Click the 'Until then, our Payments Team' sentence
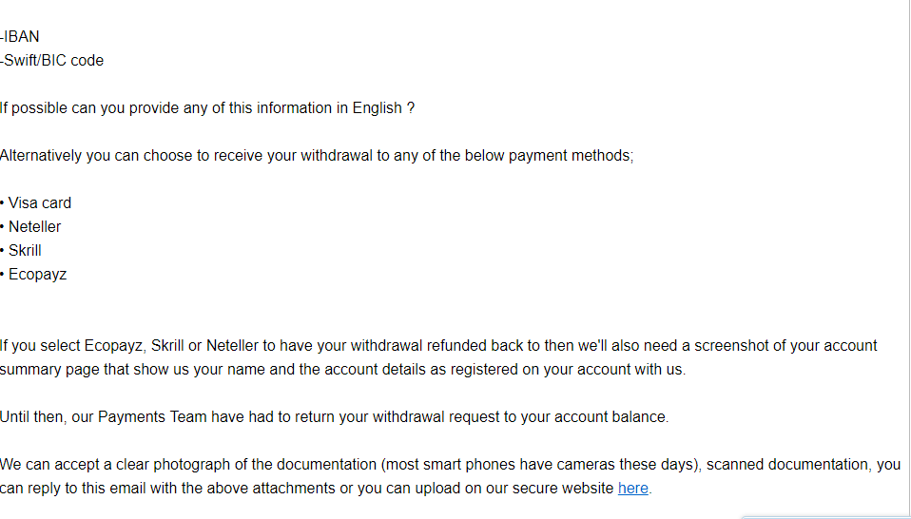 coord(335,417)
